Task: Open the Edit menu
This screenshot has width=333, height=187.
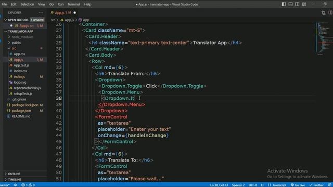Action: [14, 4]
